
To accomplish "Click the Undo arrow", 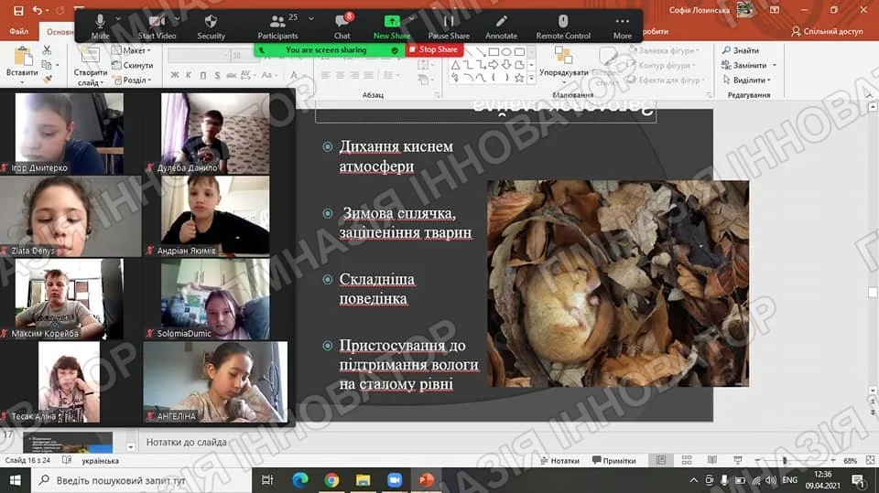I will click(x=37, y=10).
